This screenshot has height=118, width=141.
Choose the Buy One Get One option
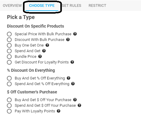point(9,45)
